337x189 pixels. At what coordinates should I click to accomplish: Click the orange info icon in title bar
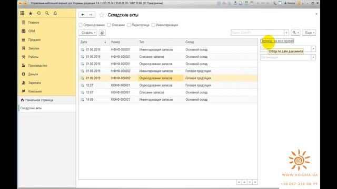299,3
